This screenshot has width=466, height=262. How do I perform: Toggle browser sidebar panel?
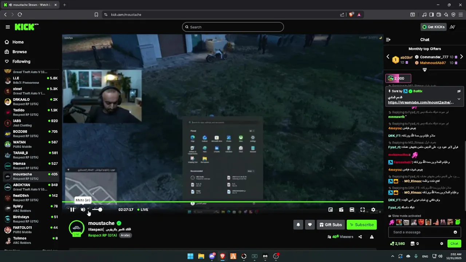tap(431, 15)
